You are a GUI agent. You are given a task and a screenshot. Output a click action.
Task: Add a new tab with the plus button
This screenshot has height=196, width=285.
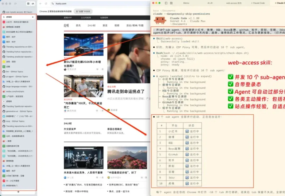[18, 192]
